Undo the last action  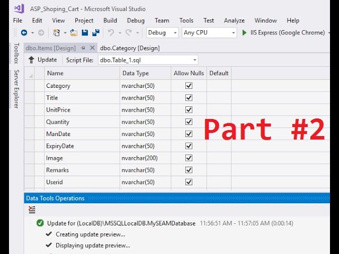click(x=111, y=33)
